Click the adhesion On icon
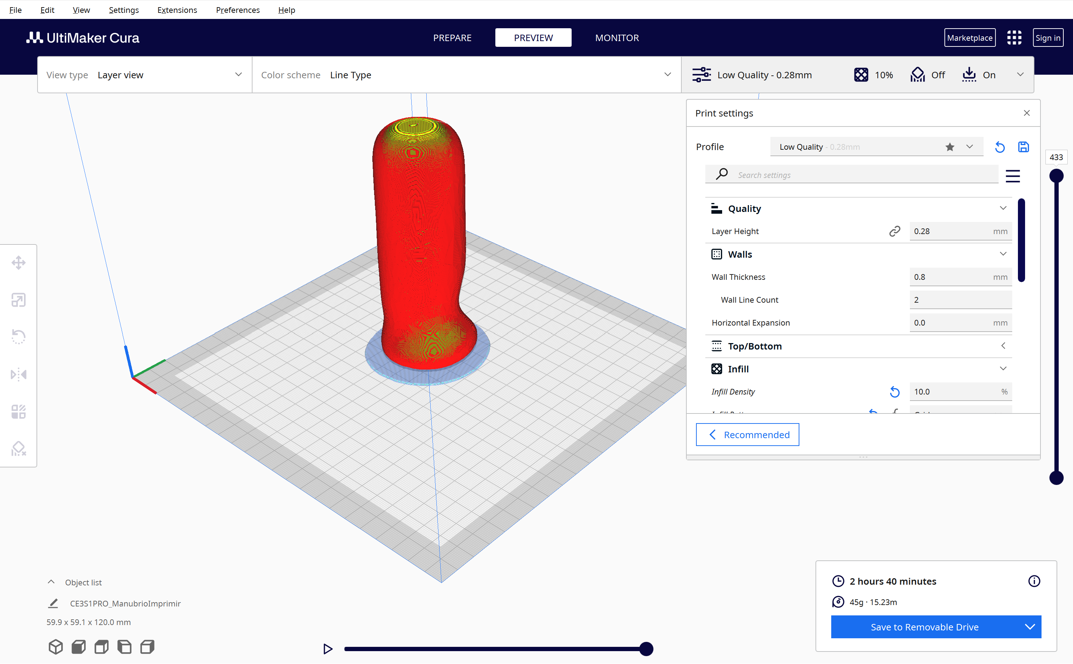 click(969, 75)
